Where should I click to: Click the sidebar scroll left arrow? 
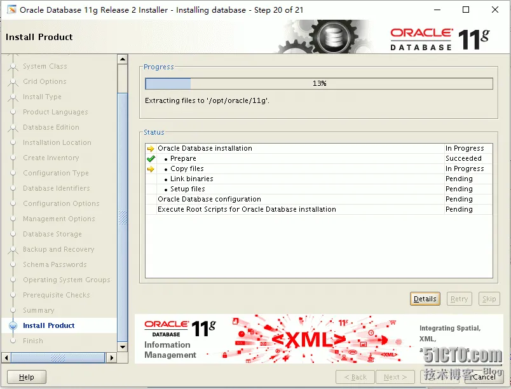click(x=6, y=358)
